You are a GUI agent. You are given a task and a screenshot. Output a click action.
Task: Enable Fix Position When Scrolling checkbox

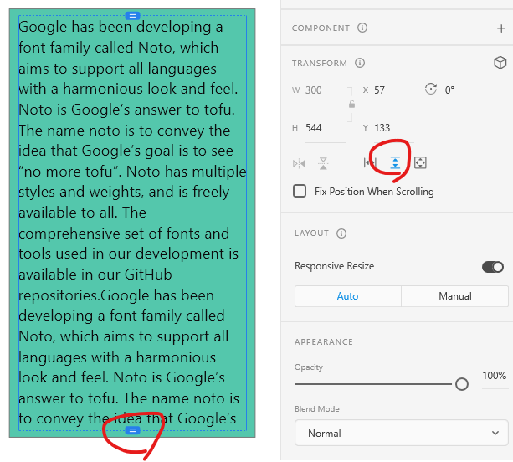pyautogui.click(x=300, y=191)
